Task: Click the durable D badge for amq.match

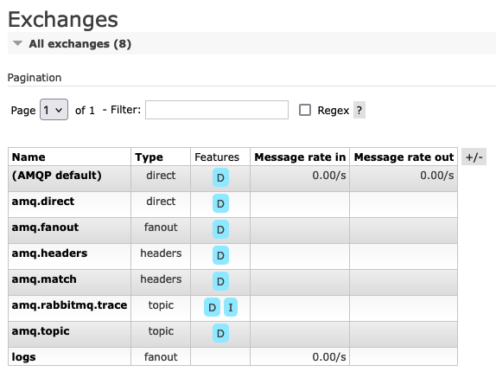Action: (220, 281)
